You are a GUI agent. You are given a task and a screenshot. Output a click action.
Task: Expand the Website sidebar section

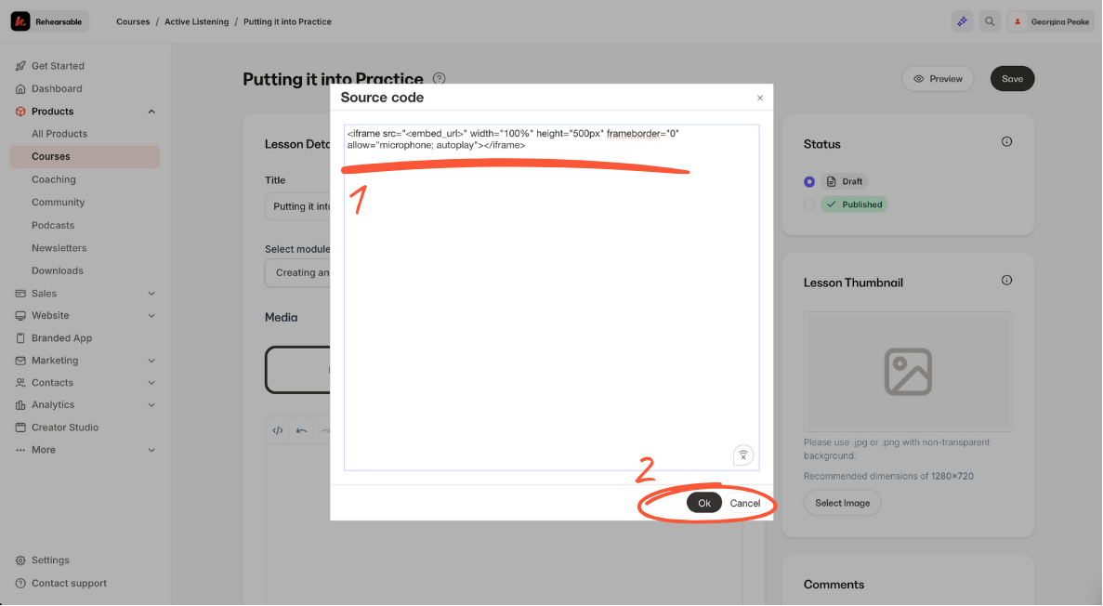coord(151,316)
